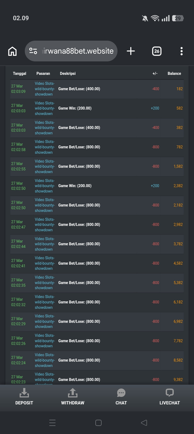
Task: Select the Tanggal column header
Action: click(19, 73)
